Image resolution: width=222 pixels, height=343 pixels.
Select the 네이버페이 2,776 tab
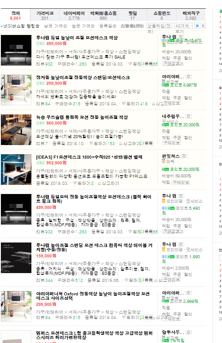[74, 16]
